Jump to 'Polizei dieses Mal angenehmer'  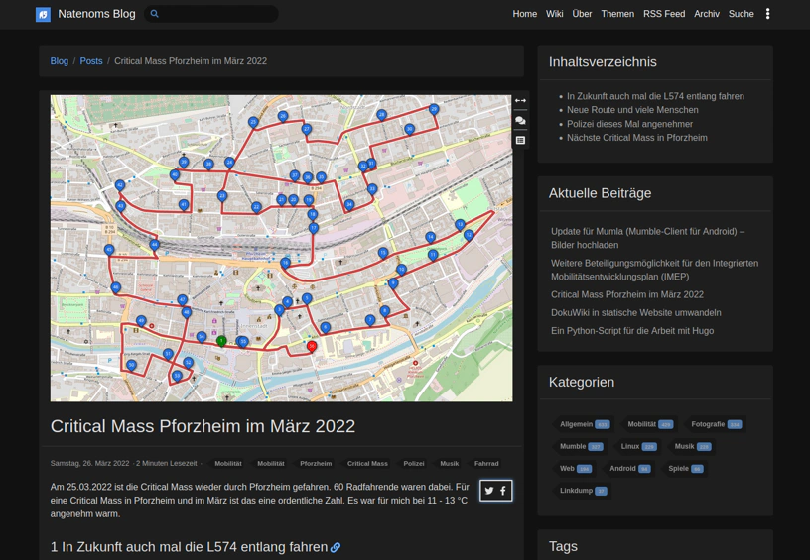coord(629,124)
